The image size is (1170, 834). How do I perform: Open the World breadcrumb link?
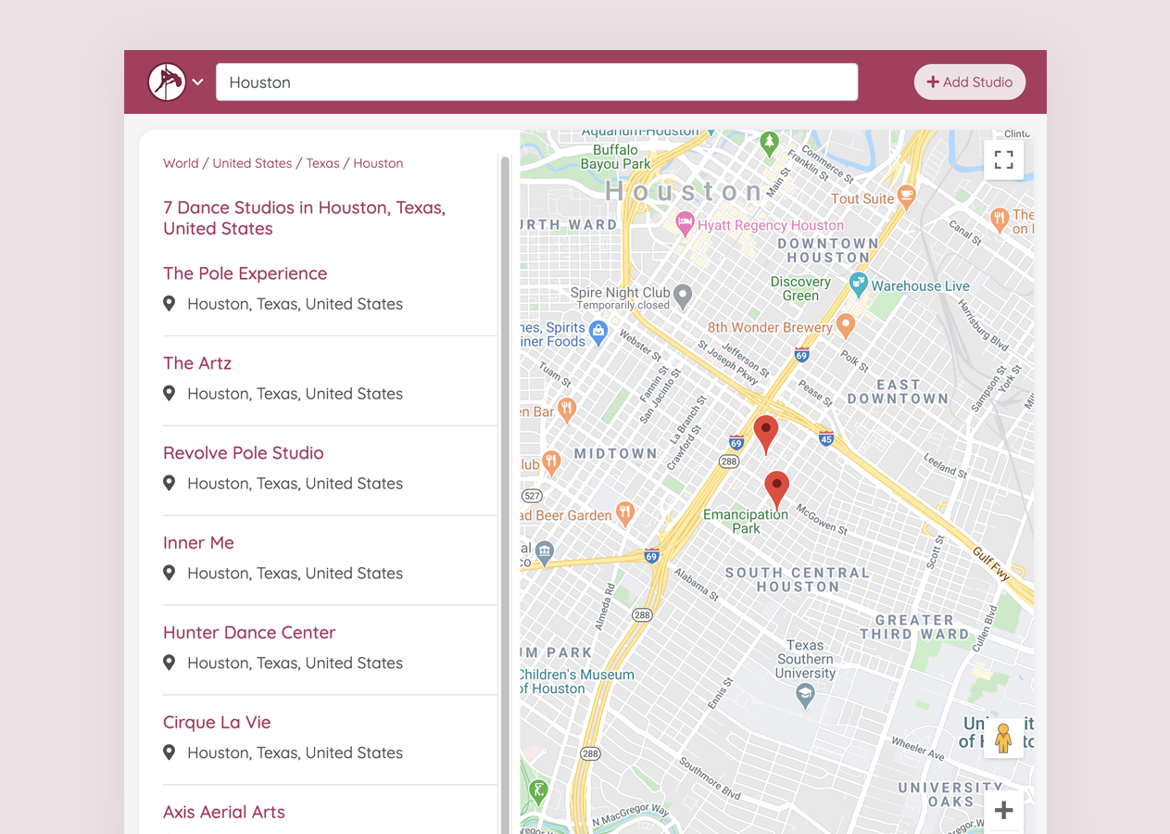[181, 163]
